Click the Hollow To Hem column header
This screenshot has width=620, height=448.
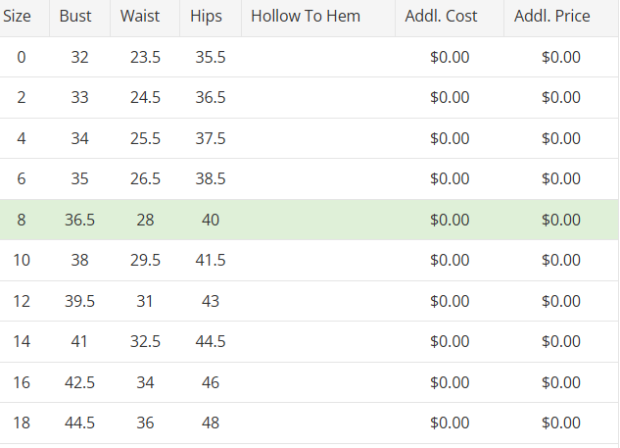(306, 17)
